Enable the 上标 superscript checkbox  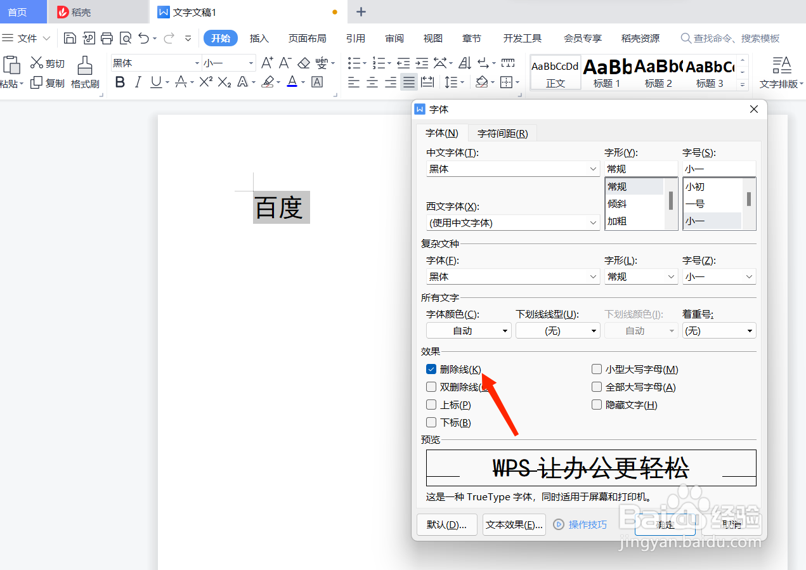click(431, 405)
